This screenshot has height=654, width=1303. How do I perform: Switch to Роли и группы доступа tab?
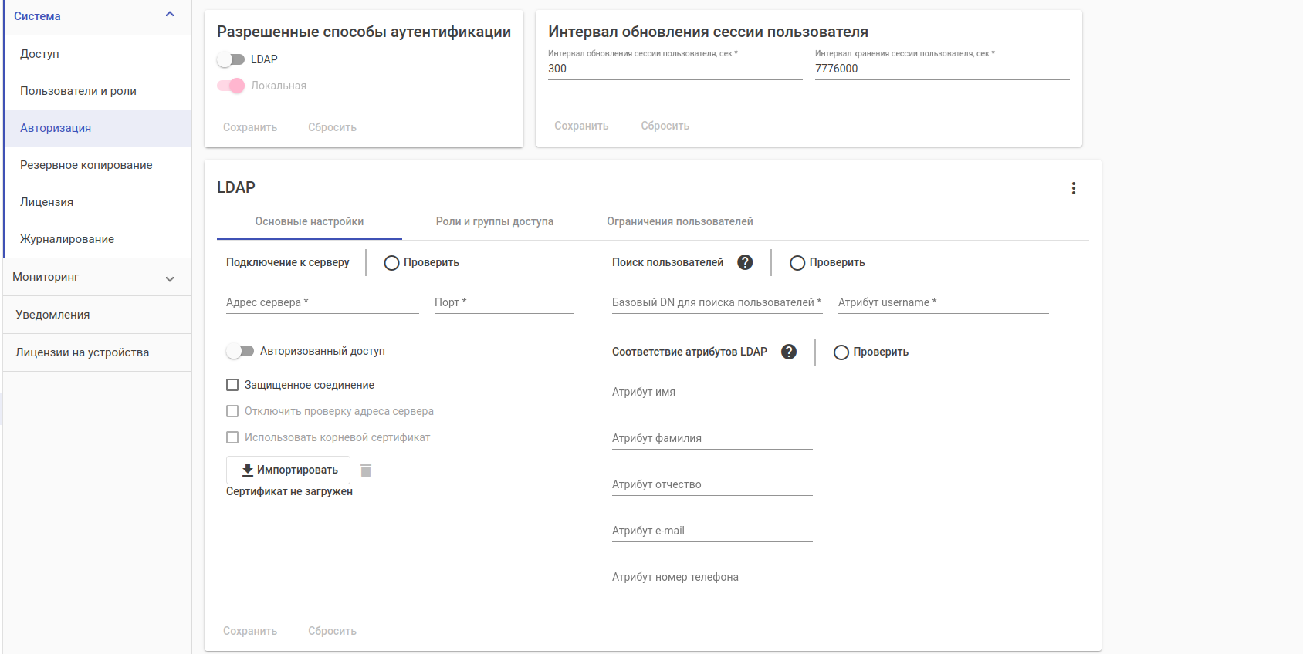pyautogui.click(x=494, y=221)
